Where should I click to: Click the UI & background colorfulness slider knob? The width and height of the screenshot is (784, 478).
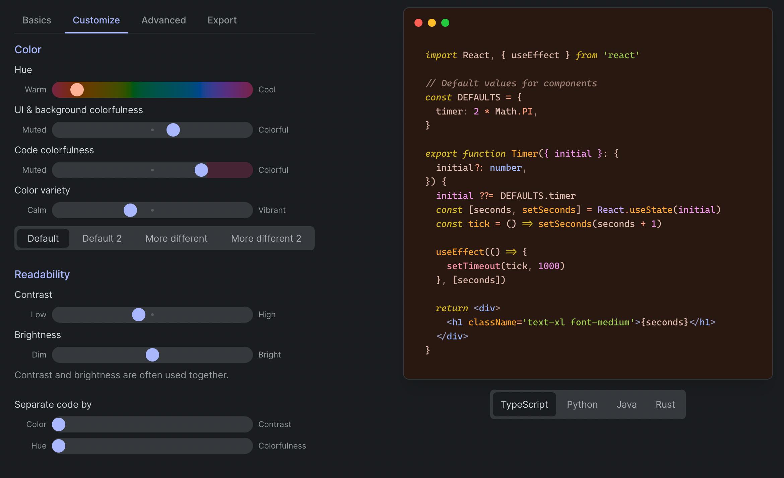click(x=173, y=130)
